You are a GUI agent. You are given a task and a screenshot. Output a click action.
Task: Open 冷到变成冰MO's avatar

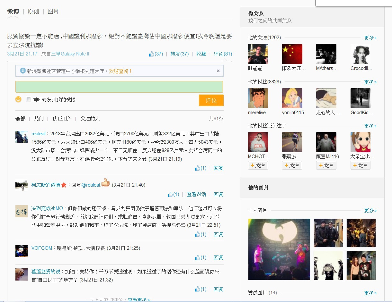pos(22,211)
